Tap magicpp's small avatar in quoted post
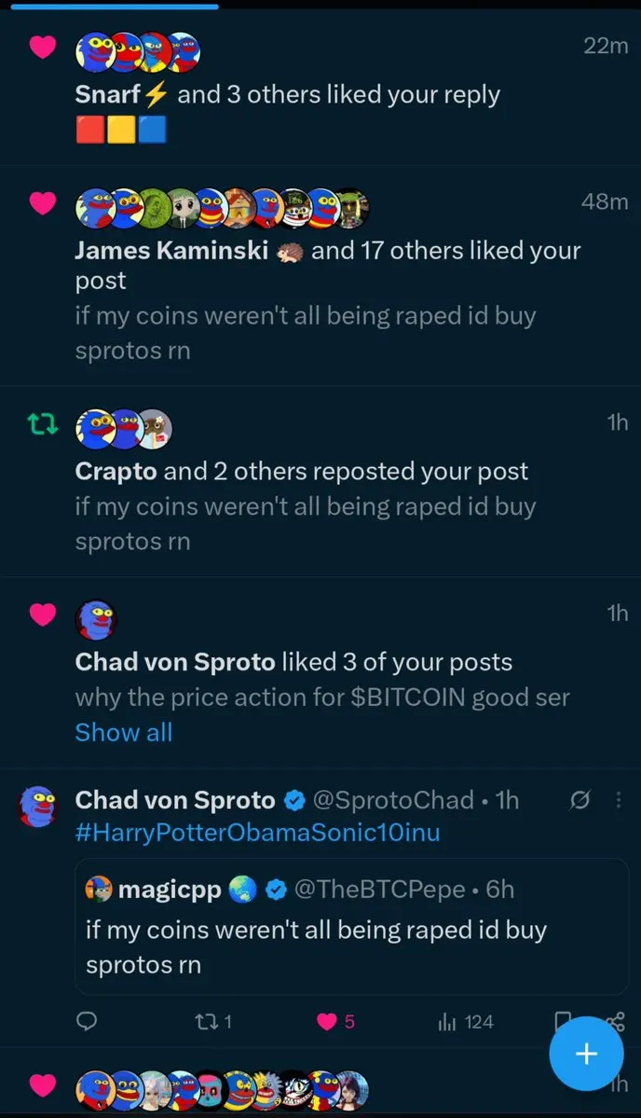Screen dimensions: 641x1118 [x=99, y=890]
